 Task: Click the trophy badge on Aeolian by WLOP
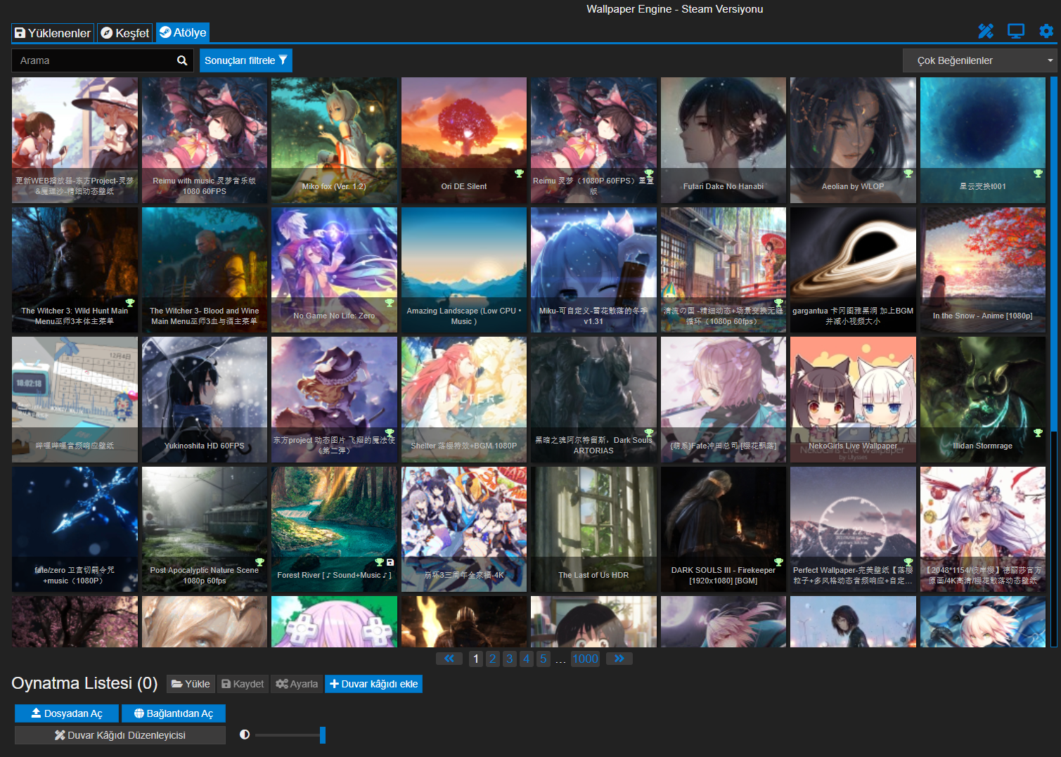(x=908, y=174)
